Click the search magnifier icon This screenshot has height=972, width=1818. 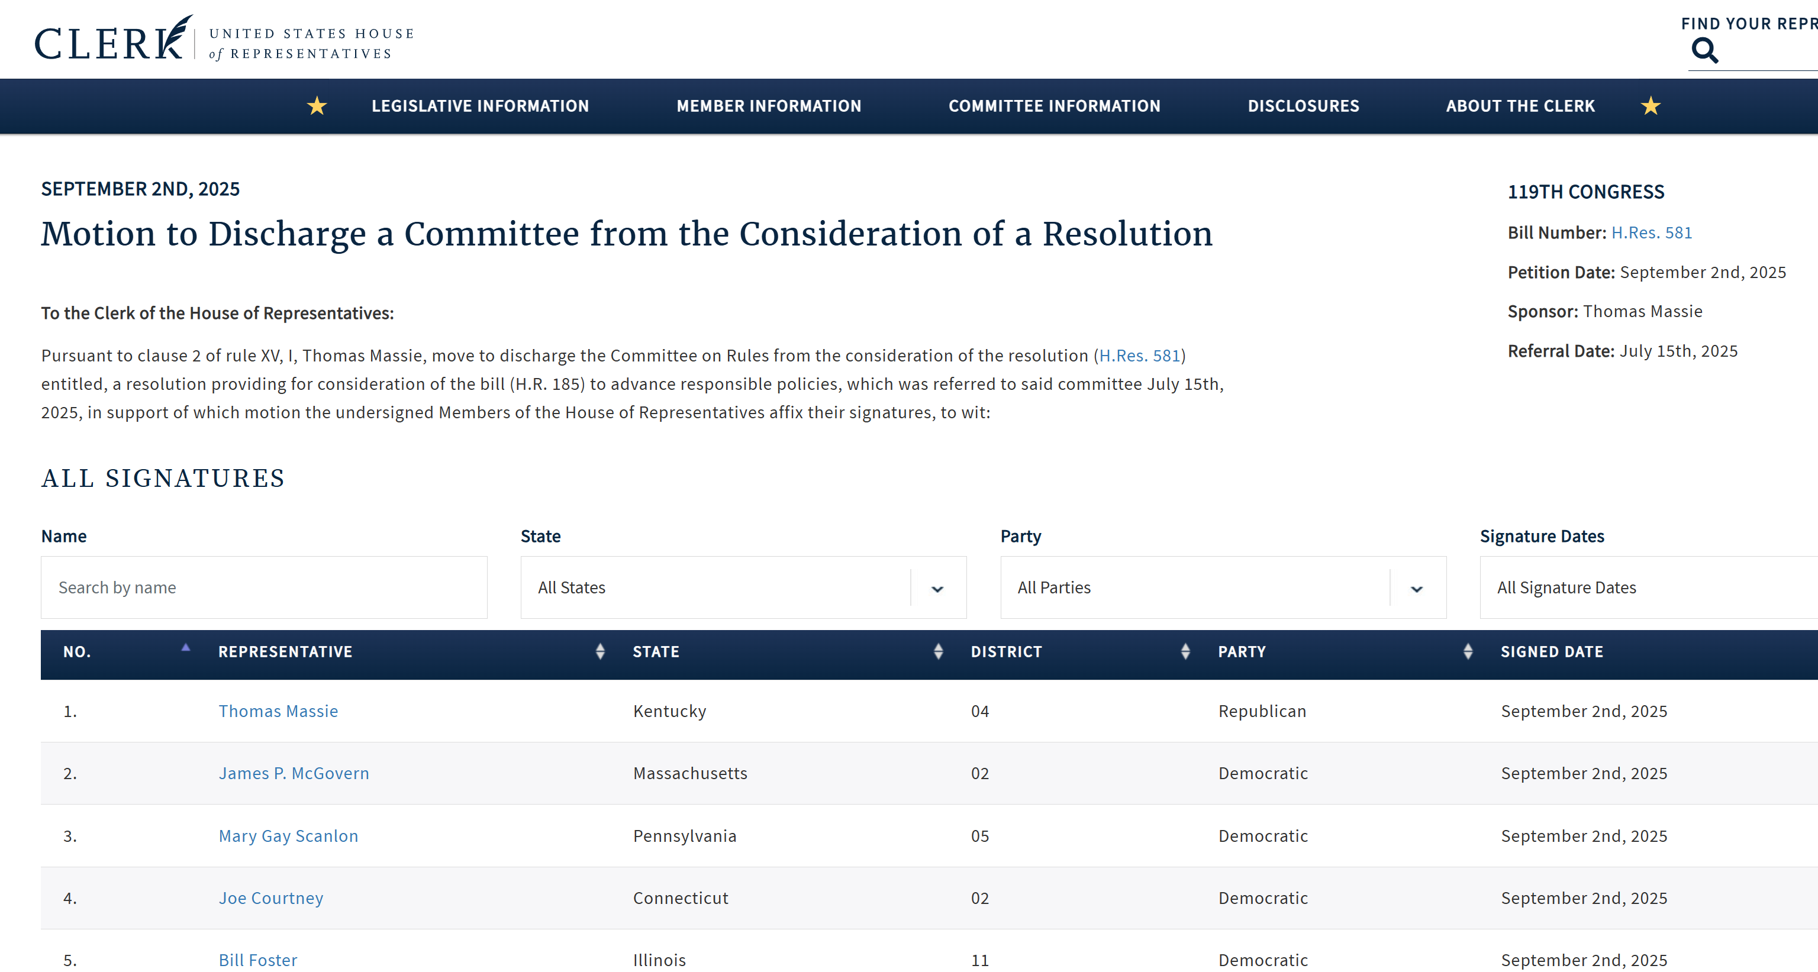pos(1704,51)
